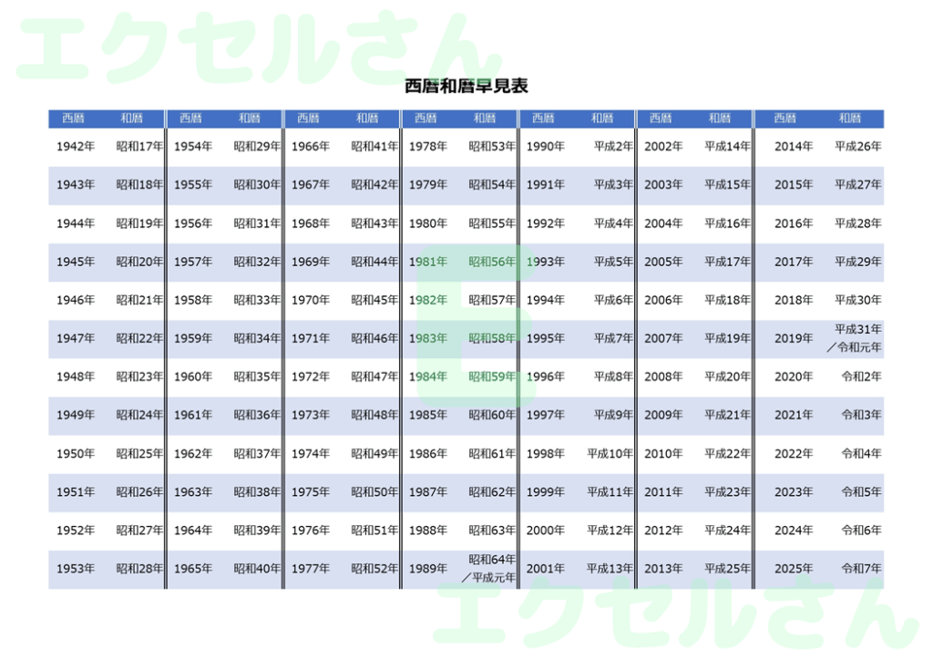Select the cell 1942年
The image size is (933, 660).
coord(76,147)
